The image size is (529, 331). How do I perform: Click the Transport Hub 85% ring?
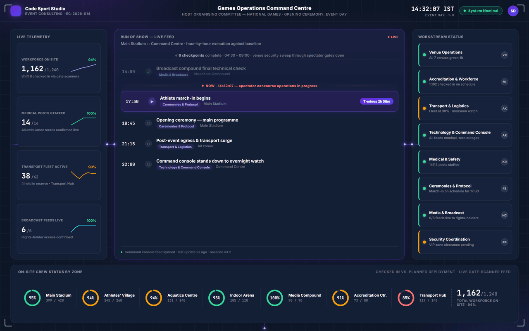[x=406, y=298]
